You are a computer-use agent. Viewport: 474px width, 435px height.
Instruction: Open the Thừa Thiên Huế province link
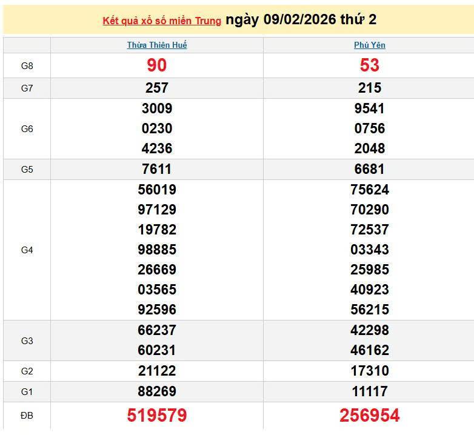(x=157, y=45)
